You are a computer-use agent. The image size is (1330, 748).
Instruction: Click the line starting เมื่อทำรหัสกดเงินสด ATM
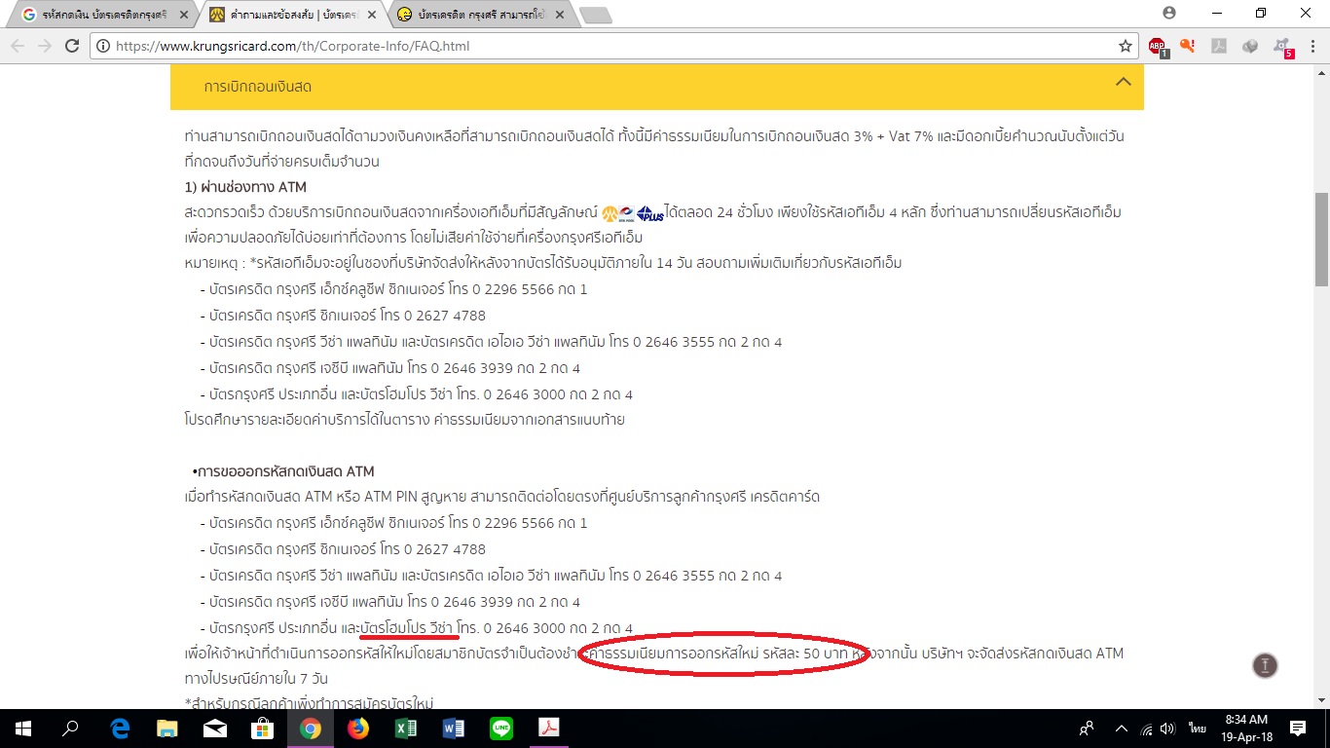[502, 497]
